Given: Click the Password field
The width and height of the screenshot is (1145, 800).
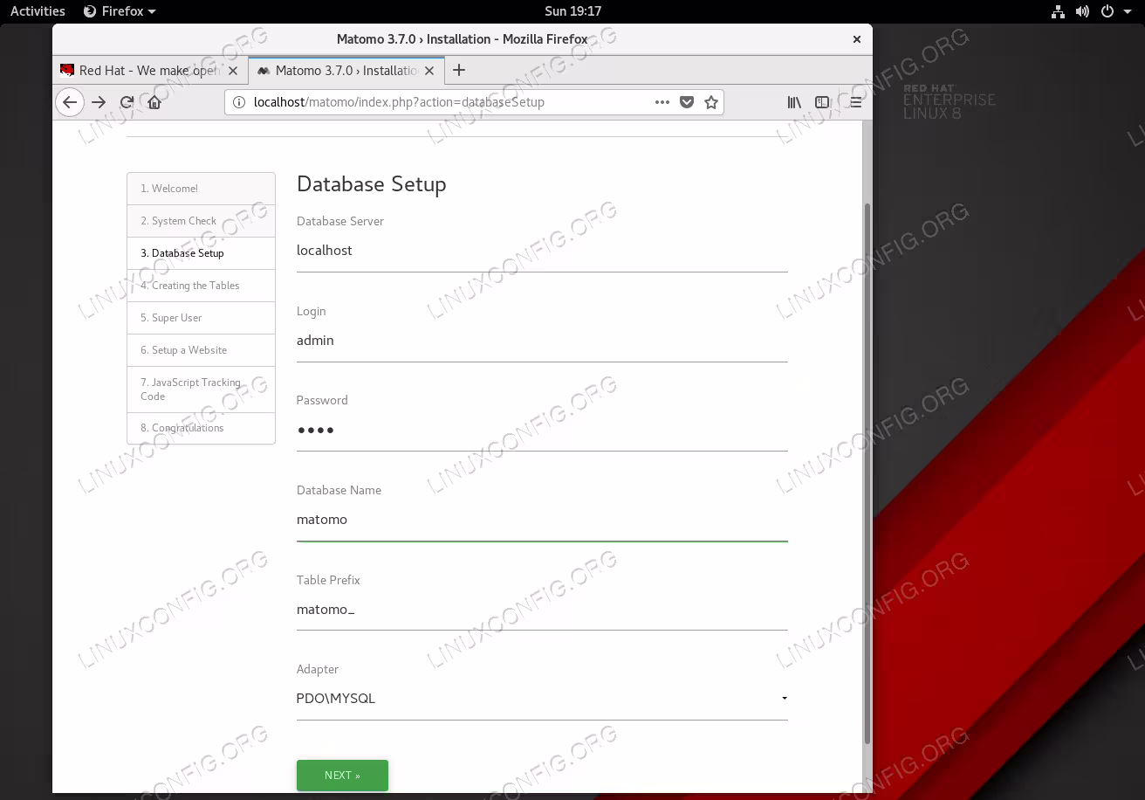Looking at the screenshot, I should tap(542, 430).
